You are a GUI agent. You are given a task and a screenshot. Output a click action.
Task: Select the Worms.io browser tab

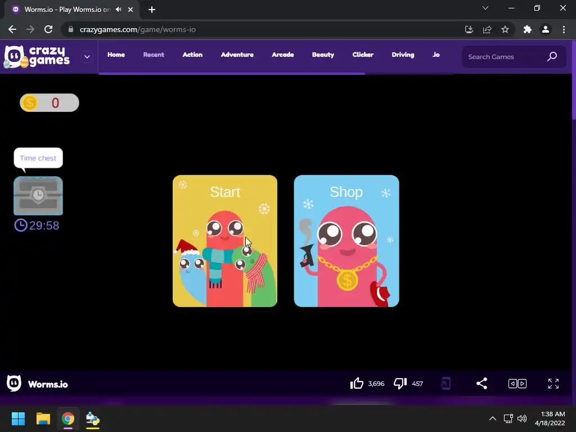coord(72,10)
